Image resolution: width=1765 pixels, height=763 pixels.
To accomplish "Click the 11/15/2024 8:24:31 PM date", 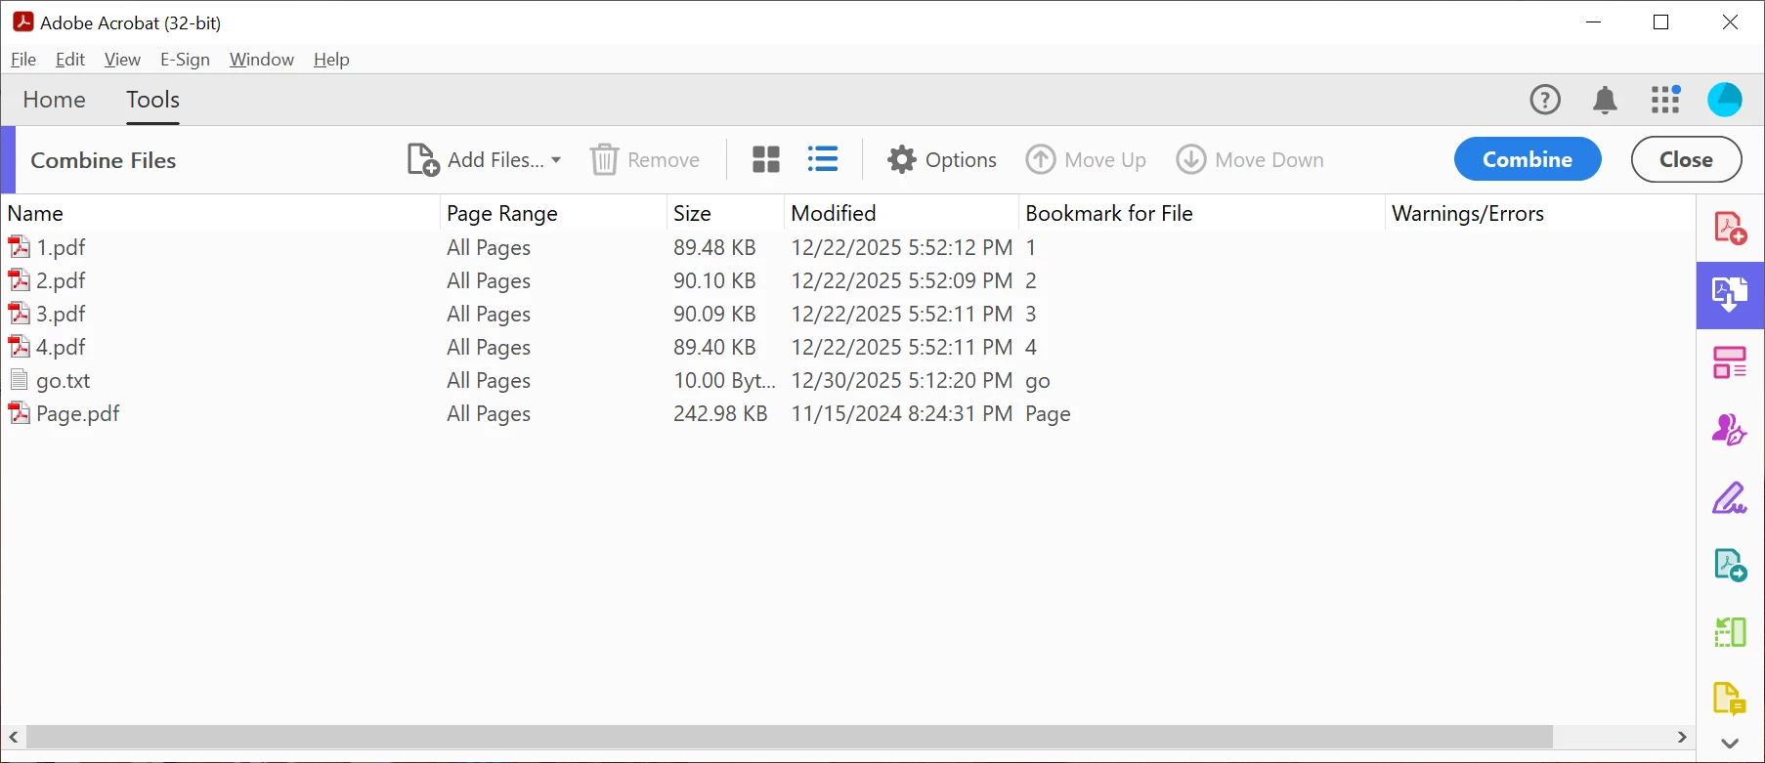I will [x=902, y=414].
